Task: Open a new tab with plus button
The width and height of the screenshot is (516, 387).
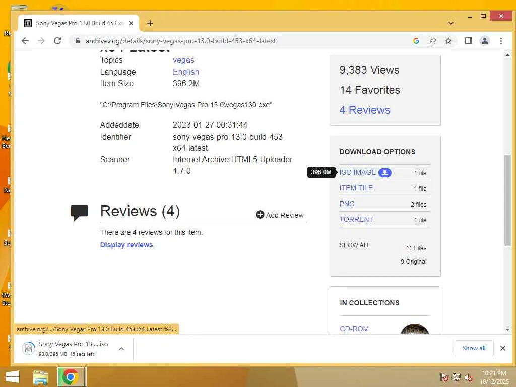Action: pyautogui.click(x=150, y=23)
